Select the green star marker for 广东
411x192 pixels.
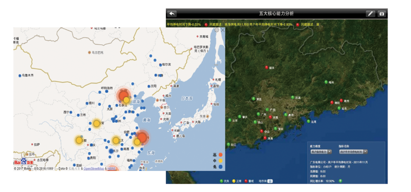click(x=267, y=110)
